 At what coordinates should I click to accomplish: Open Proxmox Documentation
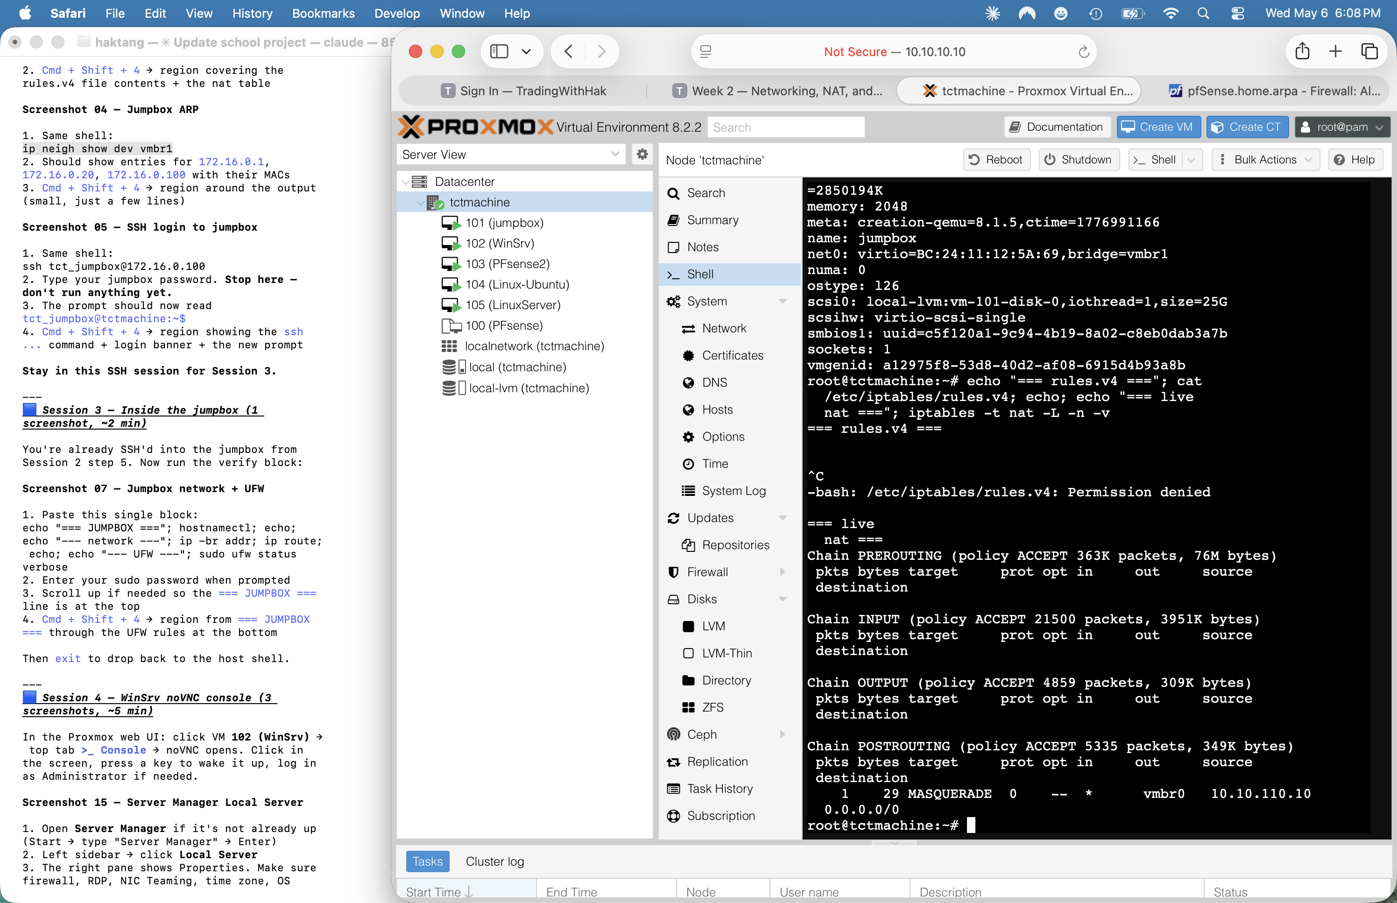tap(1057, 127)
